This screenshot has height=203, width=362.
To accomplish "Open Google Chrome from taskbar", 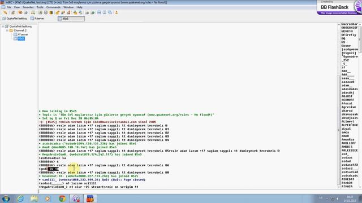I will point(62,198).
